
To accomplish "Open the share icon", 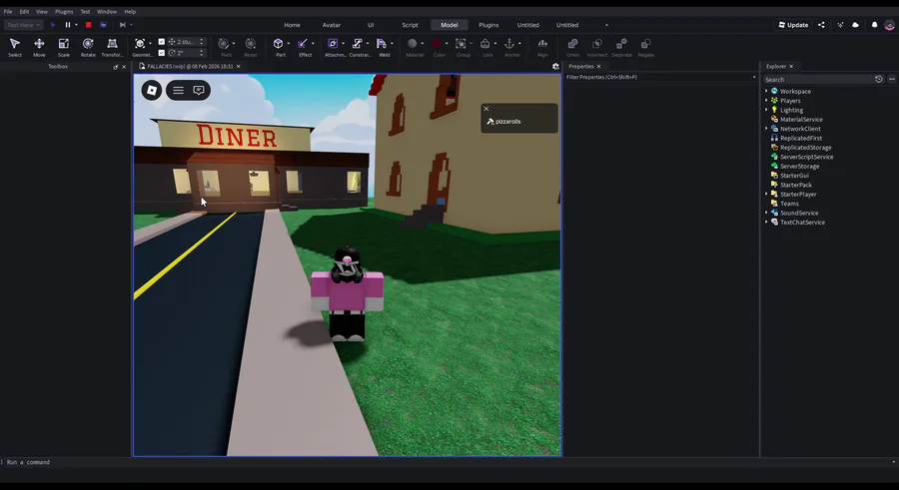I will [821, 25].
